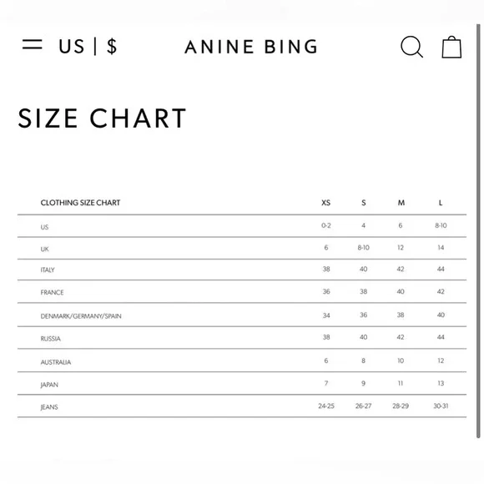Select the JEANS row label

49,407
